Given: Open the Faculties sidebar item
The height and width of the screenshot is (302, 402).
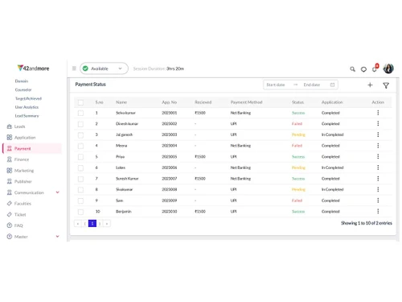Looking at the screenshot, I should 23,204.
